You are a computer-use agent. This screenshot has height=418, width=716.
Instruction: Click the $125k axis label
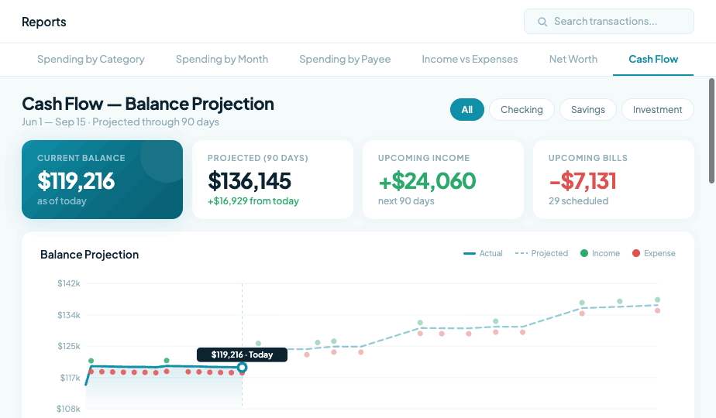tap(68, 346)
